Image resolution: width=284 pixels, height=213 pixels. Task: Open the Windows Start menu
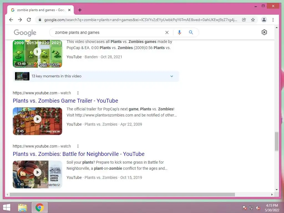click(7, 207)
